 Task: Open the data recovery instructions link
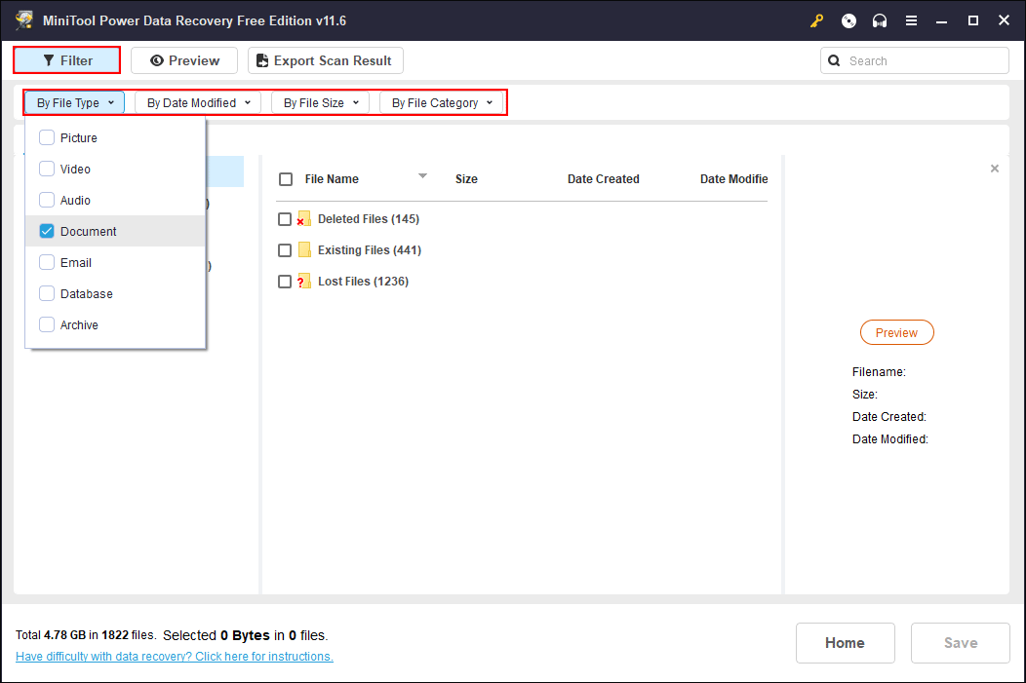click(x=174, y=657)
